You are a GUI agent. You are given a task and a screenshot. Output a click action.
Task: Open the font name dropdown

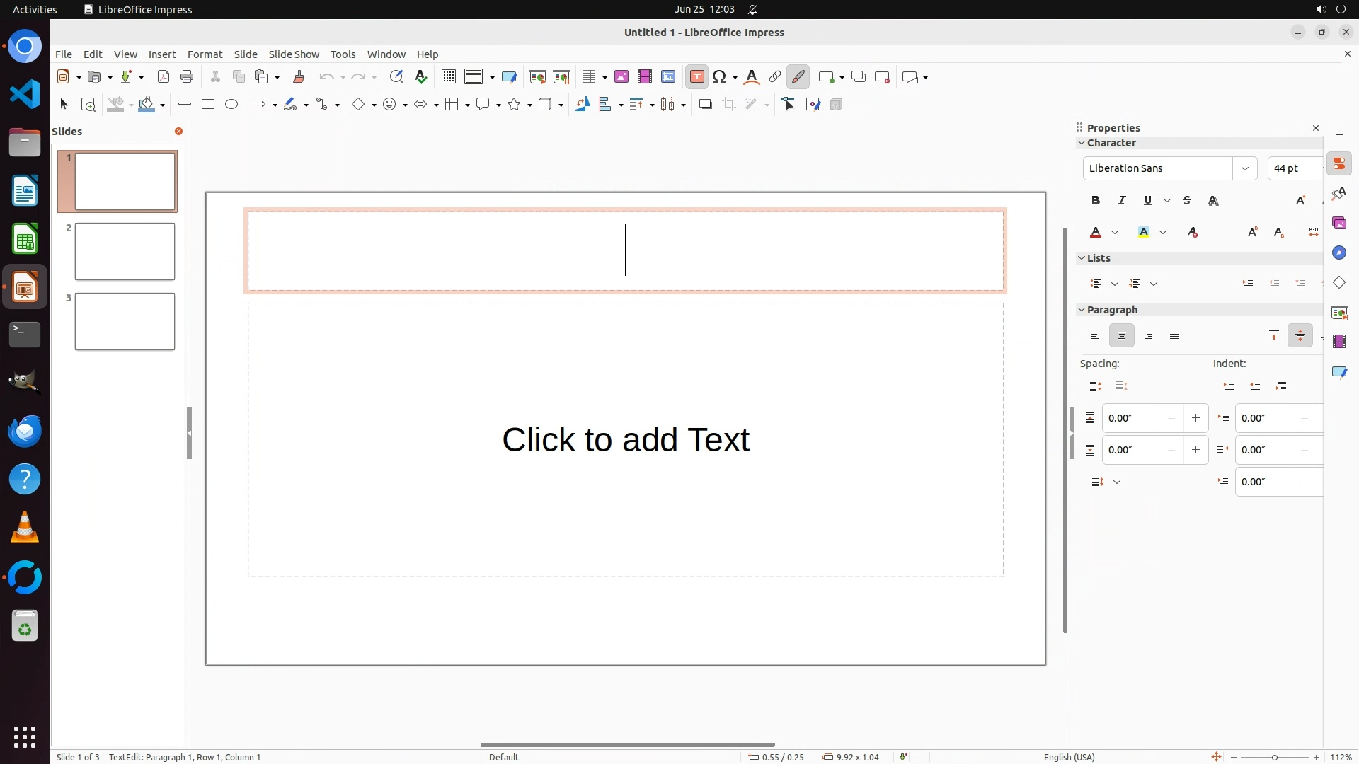click(x=1244, y=168)
